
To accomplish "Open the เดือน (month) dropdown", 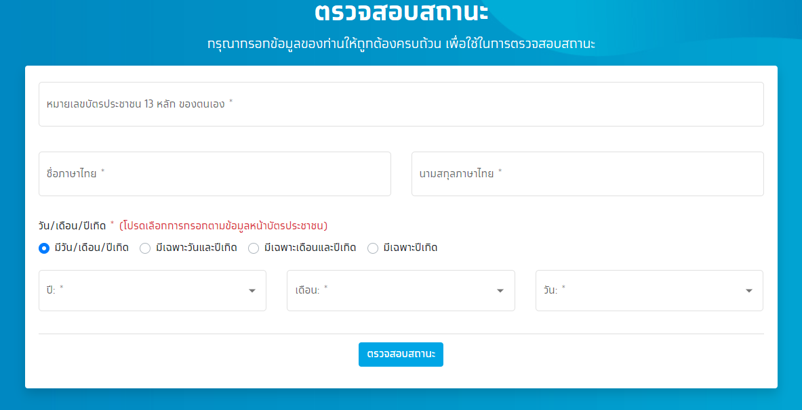I will pyautogui.click(x=401, y=290).
